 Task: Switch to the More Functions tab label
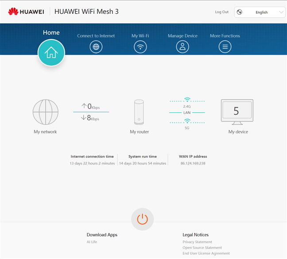[225, 36]
